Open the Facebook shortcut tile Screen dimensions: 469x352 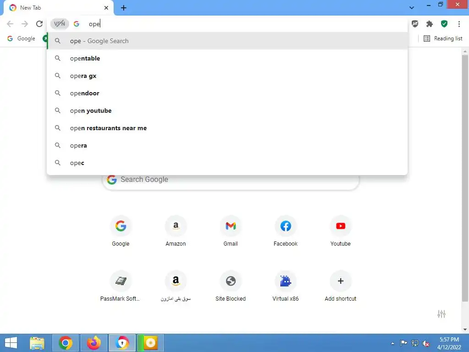click(x=286, y=231)
